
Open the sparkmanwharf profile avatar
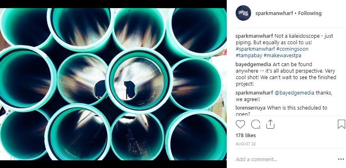tap(243, 13)
